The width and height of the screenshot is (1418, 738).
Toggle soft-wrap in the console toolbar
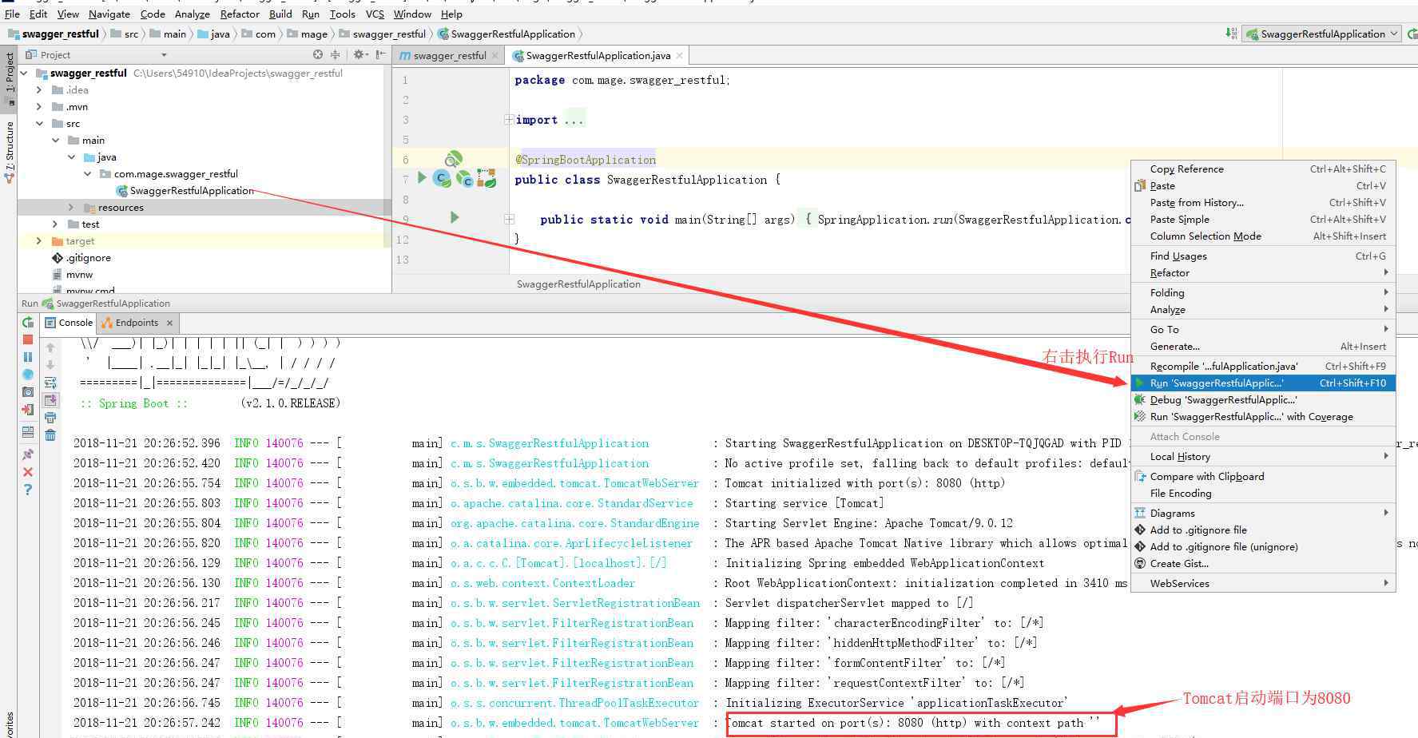pyautogui.click(x=50, y=383)
